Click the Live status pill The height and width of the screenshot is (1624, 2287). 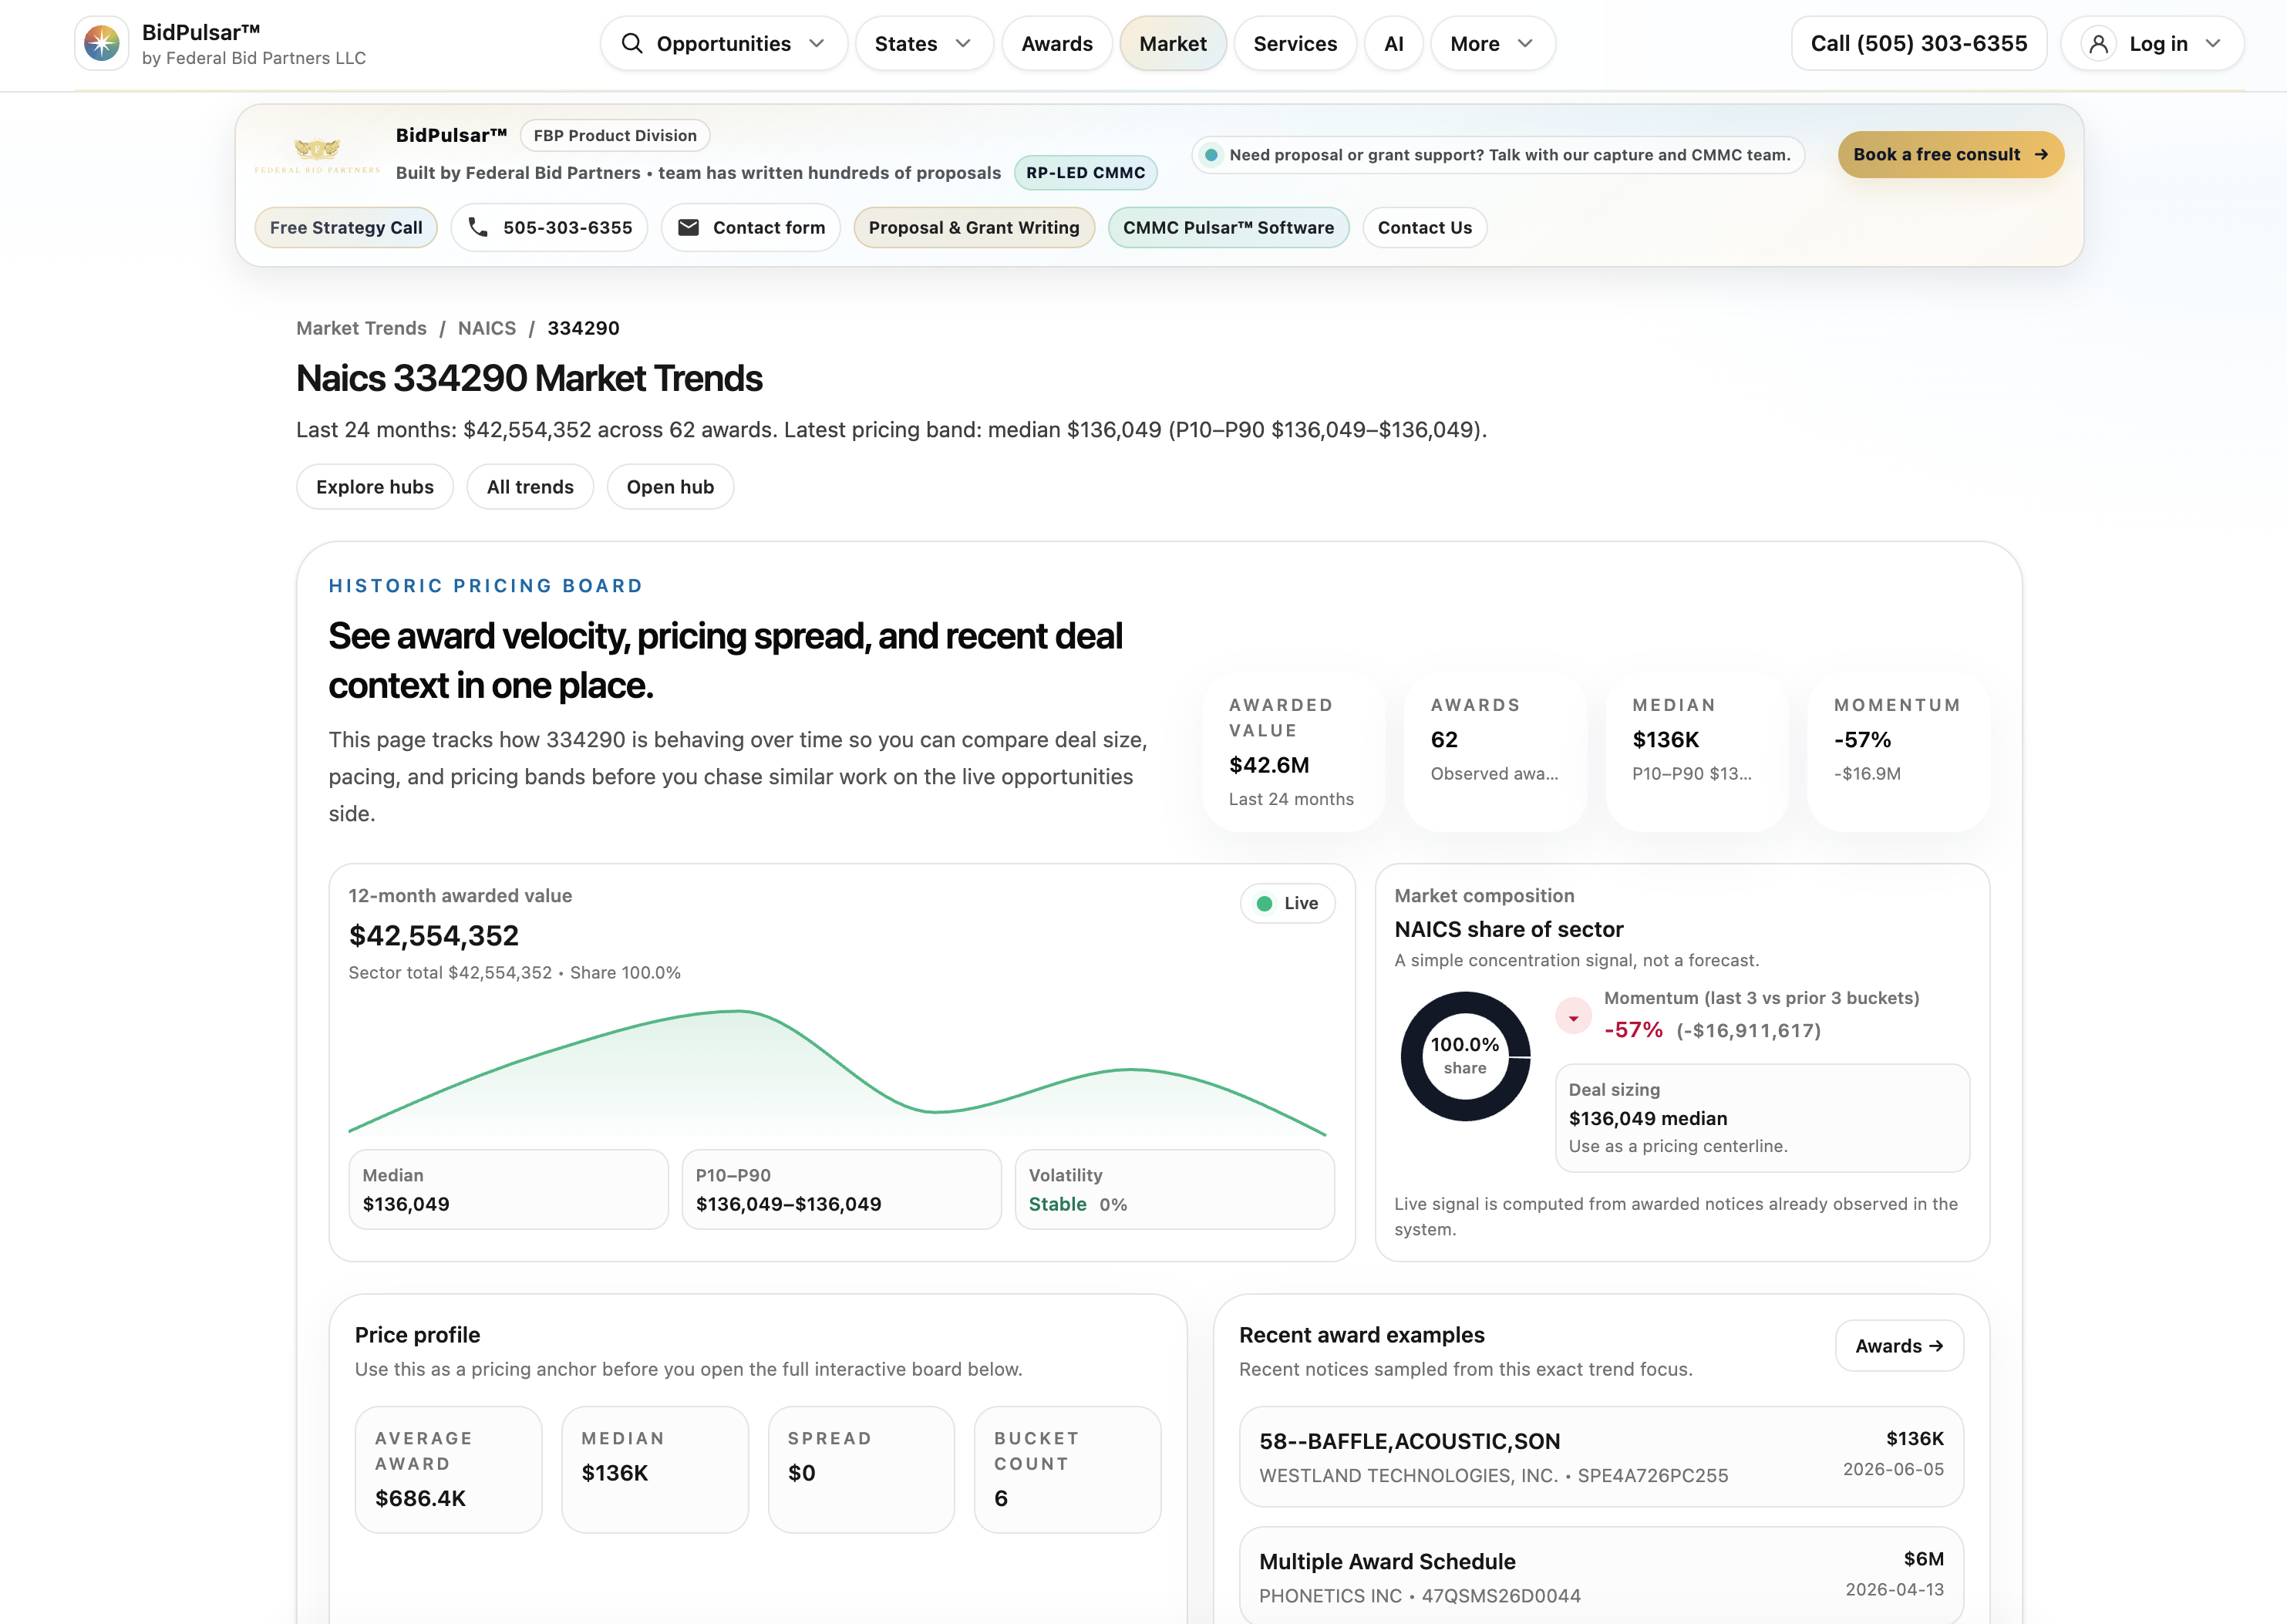(1287, 903)
